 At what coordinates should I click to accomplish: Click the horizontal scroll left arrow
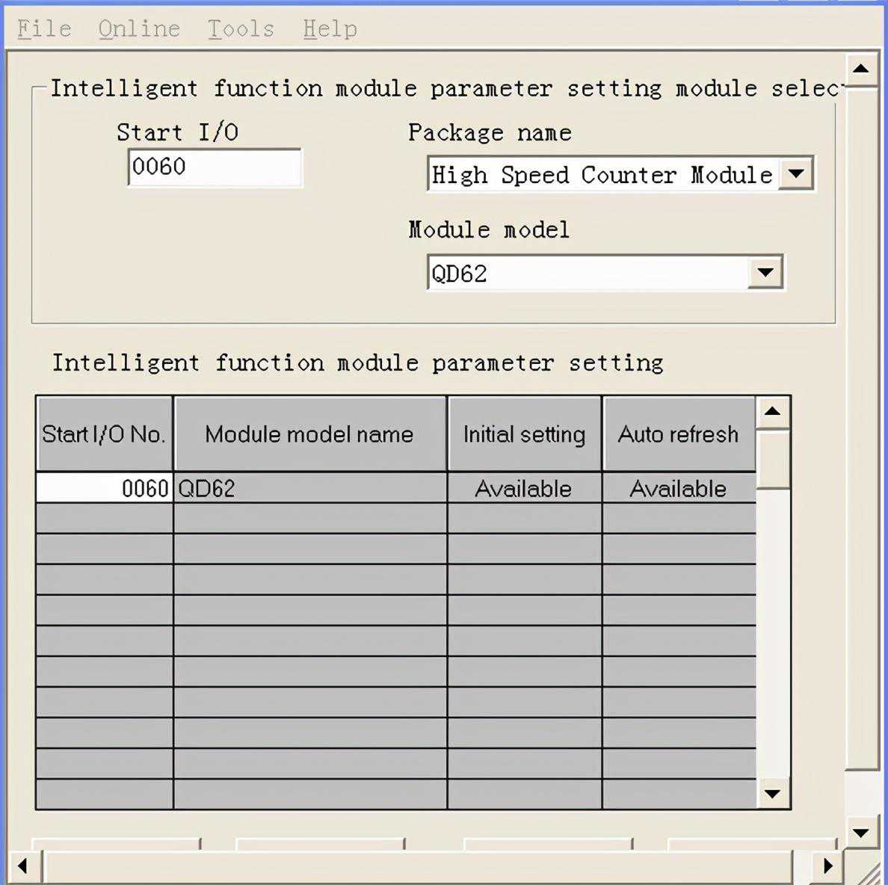(22, 866)
